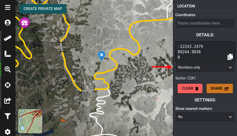Click the orange SHARE button
The image size is (237, 136).
[220, 89]
